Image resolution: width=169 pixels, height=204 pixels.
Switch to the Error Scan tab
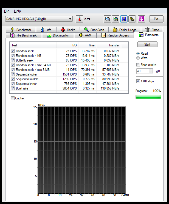(94, 30)
